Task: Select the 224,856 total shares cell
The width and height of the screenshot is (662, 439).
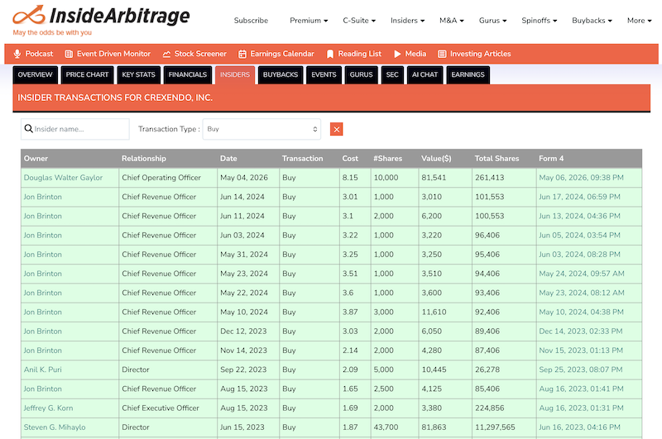Action: [x=504, y=408]
